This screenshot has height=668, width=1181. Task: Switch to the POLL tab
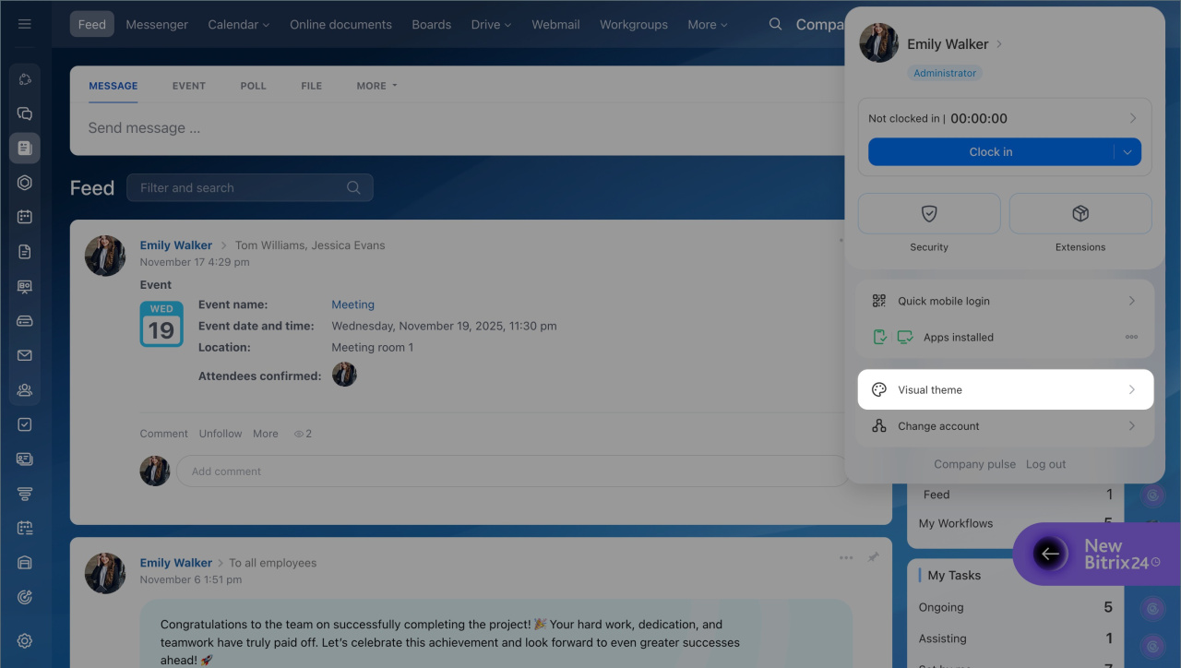pos(253,86)
